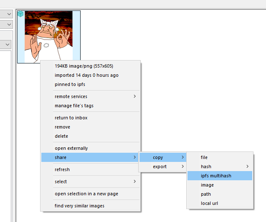Viewport: 266px width, 222px height.
Task: Open the 'remote services' submenu
Action: (x=91, y=96)
